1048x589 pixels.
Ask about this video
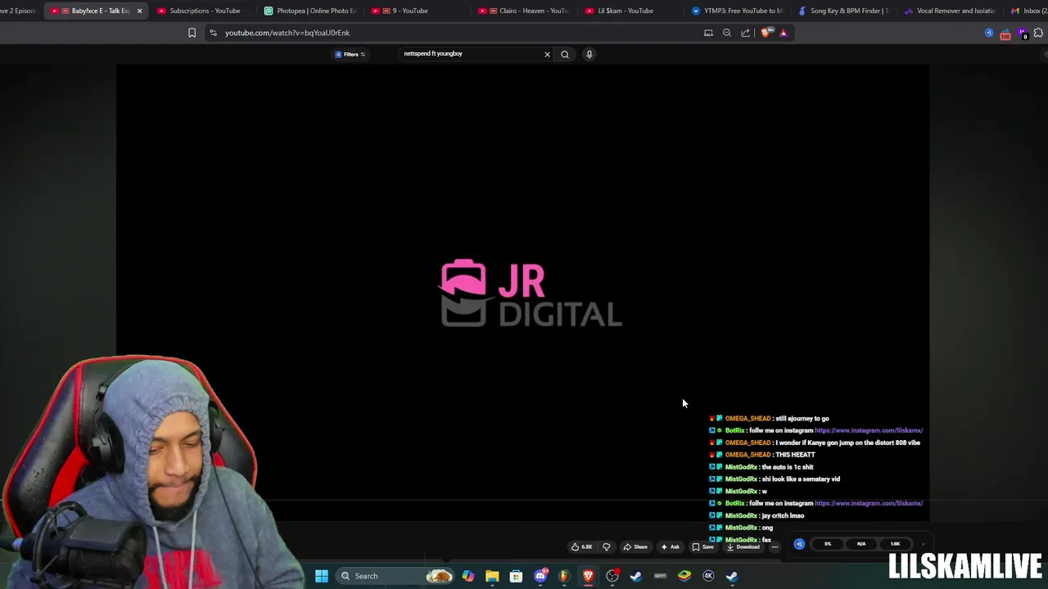(x=670, y=546)
